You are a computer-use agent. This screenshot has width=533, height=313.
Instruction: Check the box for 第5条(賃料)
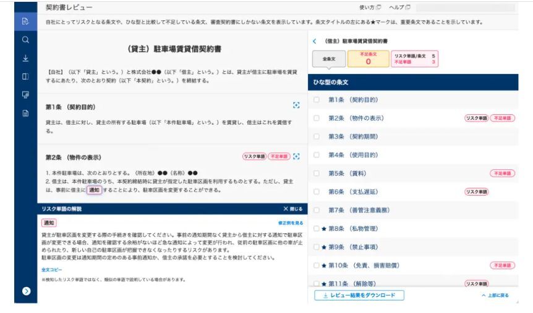(317, 173)
